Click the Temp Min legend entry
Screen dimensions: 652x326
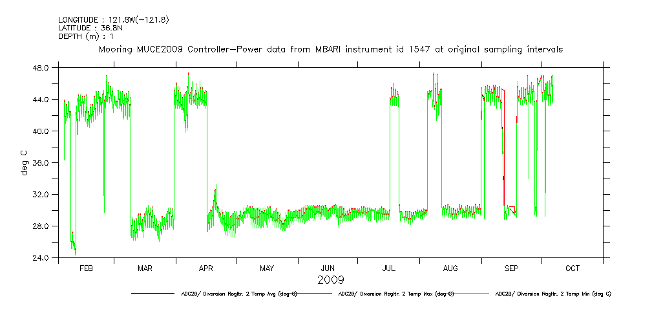point(553,294)
